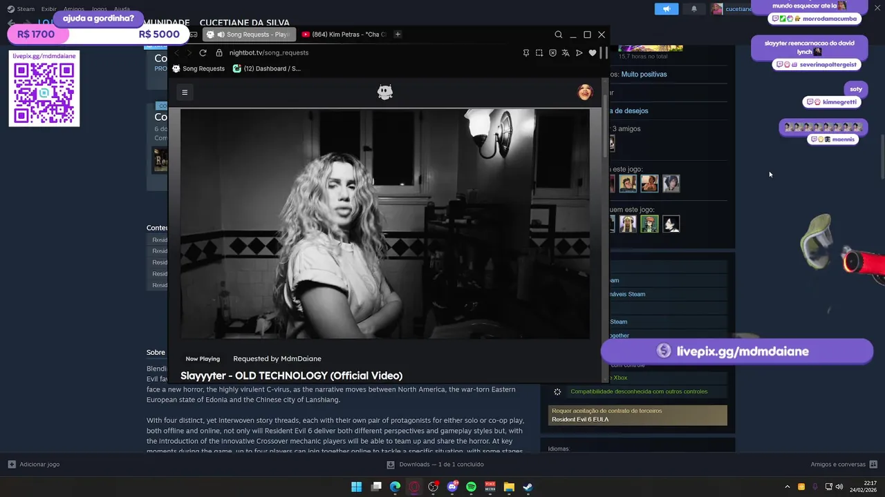Open Opera tab search magnifier

coord(559,35)
